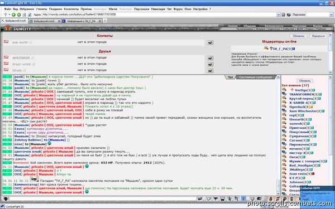335x209 pixels.
Task: Expand the dropdown next to up arrow
Action: [9, 14]
